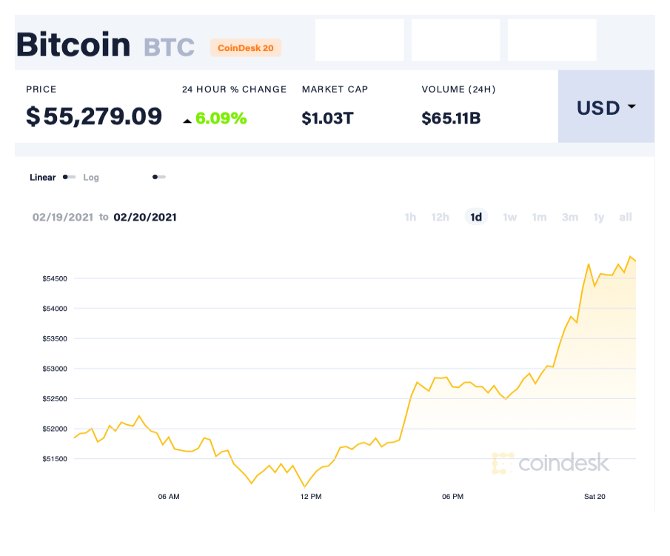Screen dimensions: 670x556
Task: Open the 1w time range tab
Action: point(509,217)
